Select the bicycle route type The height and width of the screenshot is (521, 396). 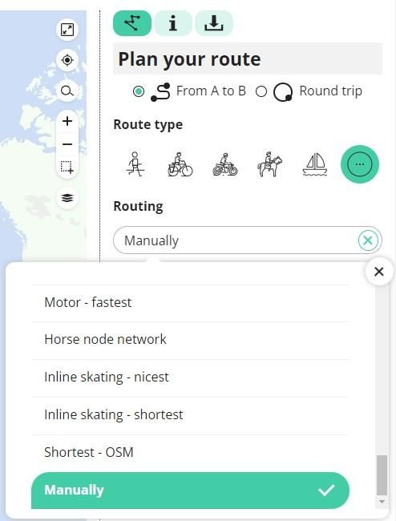[180, 164]
